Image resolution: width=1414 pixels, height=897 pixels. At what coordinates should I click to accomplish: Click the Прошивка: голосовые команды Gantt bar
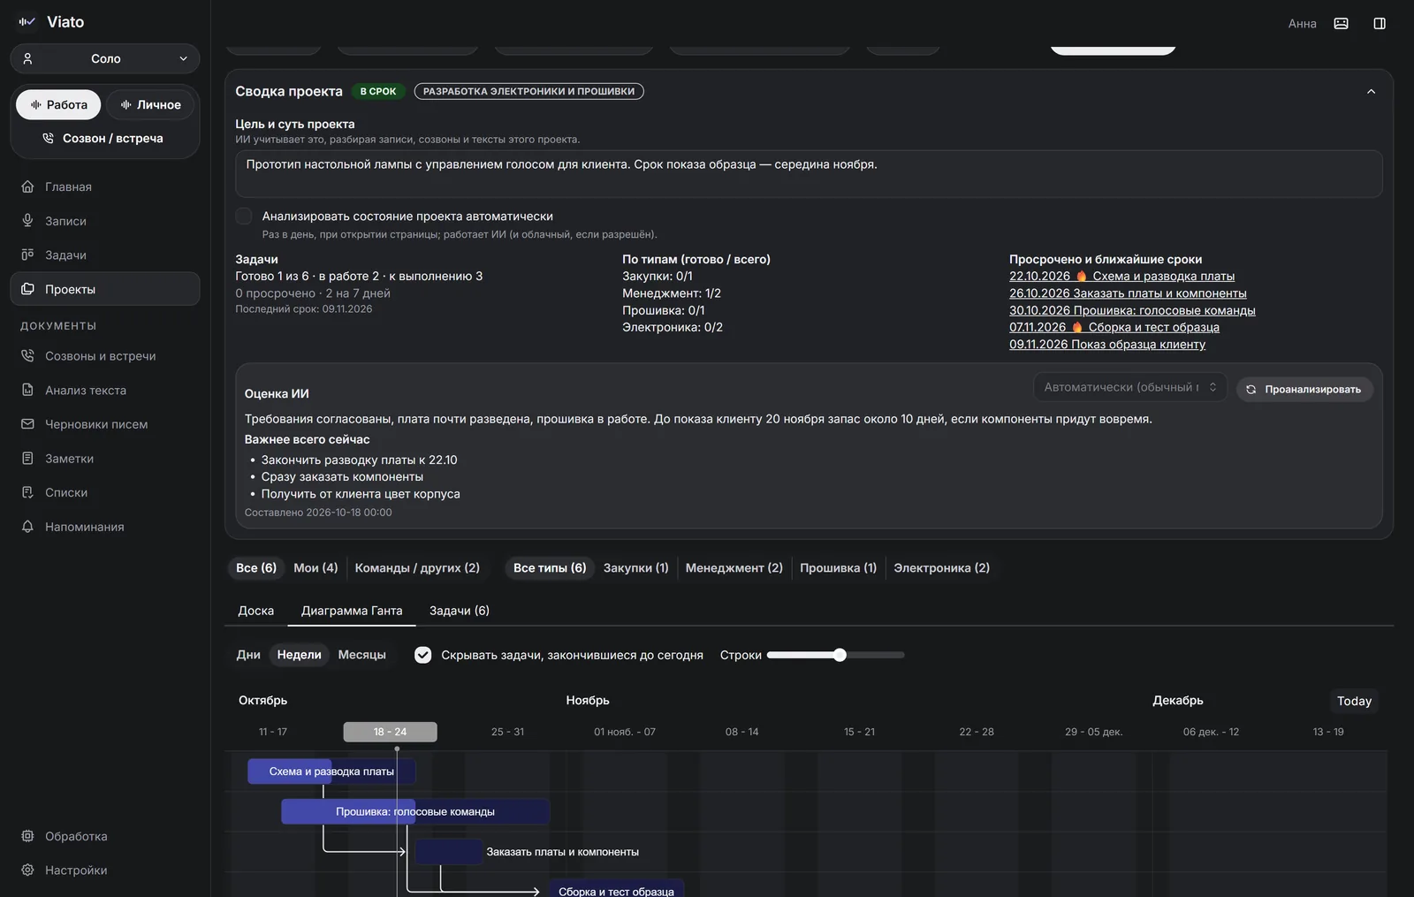point(415,811)
